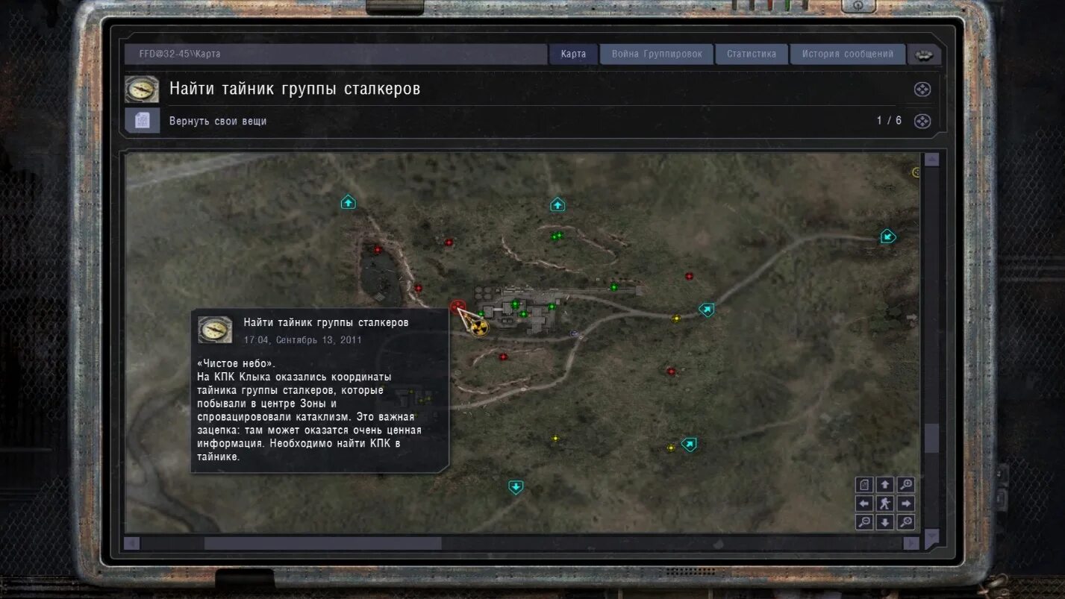Pan the map up with arrow button
1065x599 pixels.
pyautogui.click(x=885, y=485)
